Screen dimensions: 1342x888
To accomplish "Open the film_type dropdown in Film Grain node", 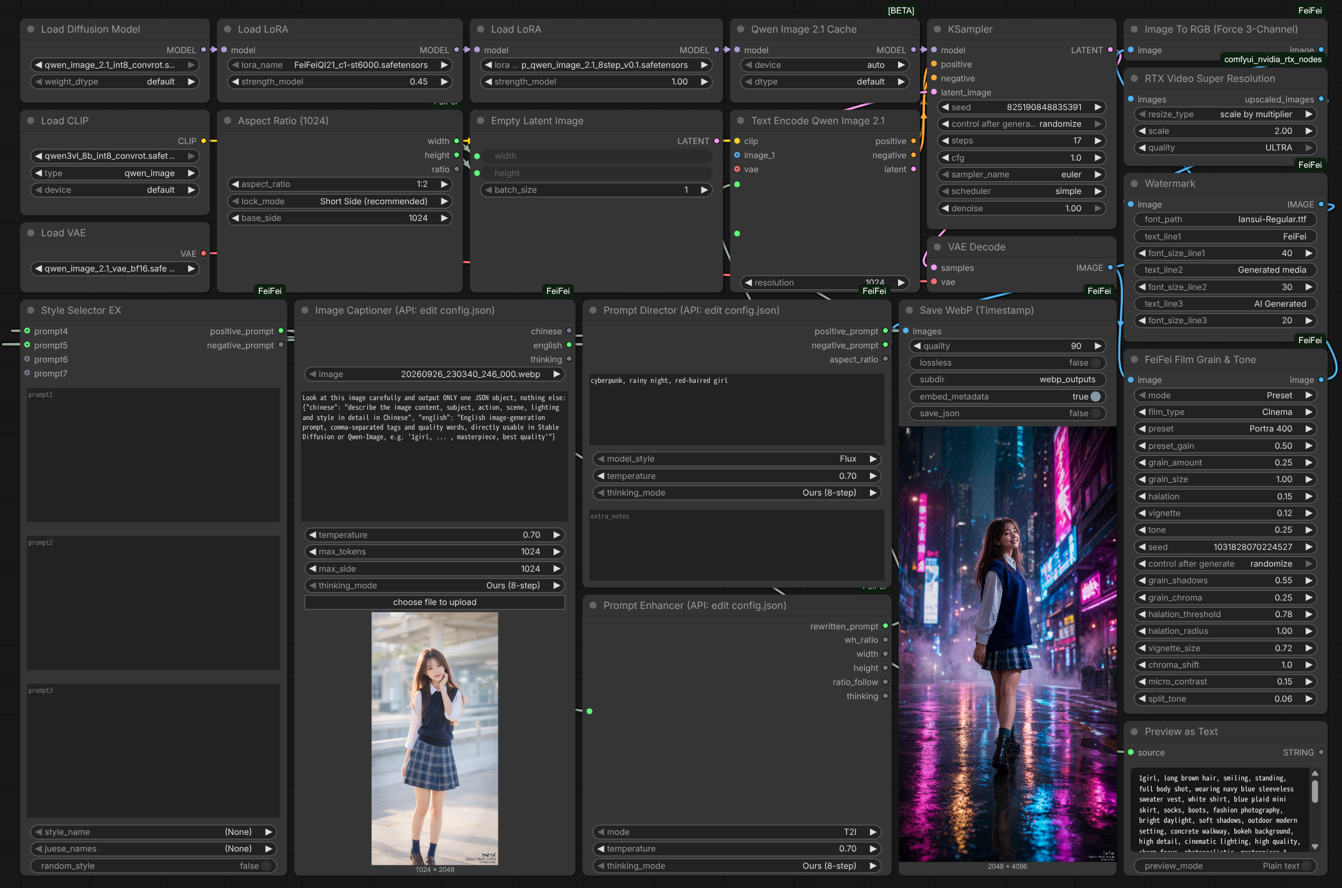I will coord(1225,412).
